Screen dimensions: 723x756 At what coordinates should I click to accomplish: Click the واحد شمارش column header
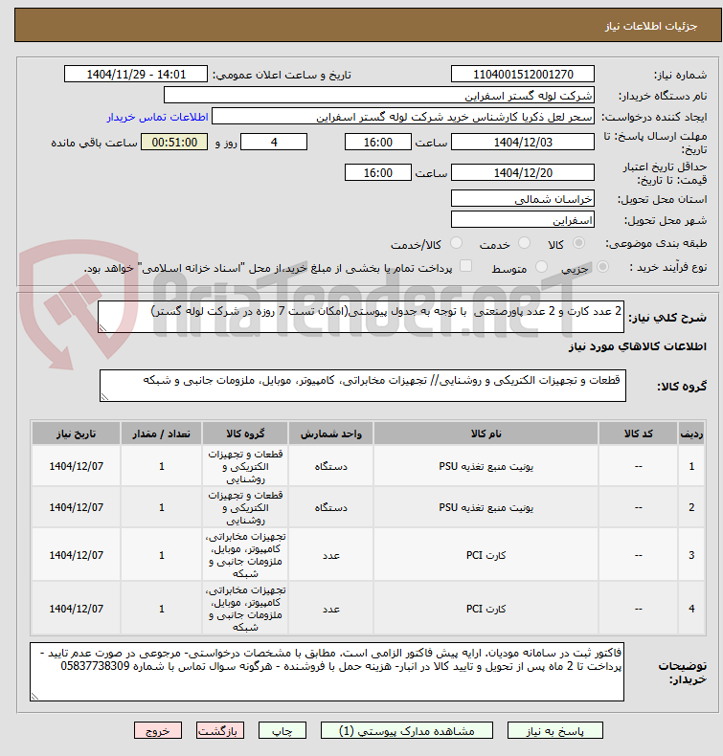pos(331,434)
